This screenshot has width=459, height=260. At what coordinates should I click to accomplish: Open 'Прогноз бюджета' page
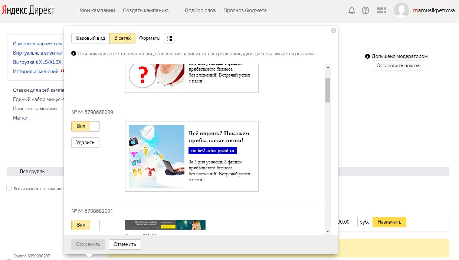coord(245,10)
